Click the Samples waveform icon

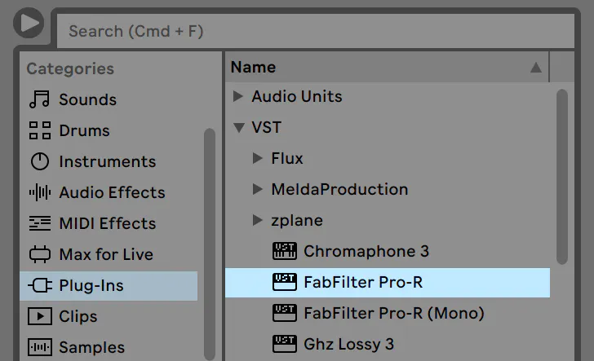coord(39,347)
